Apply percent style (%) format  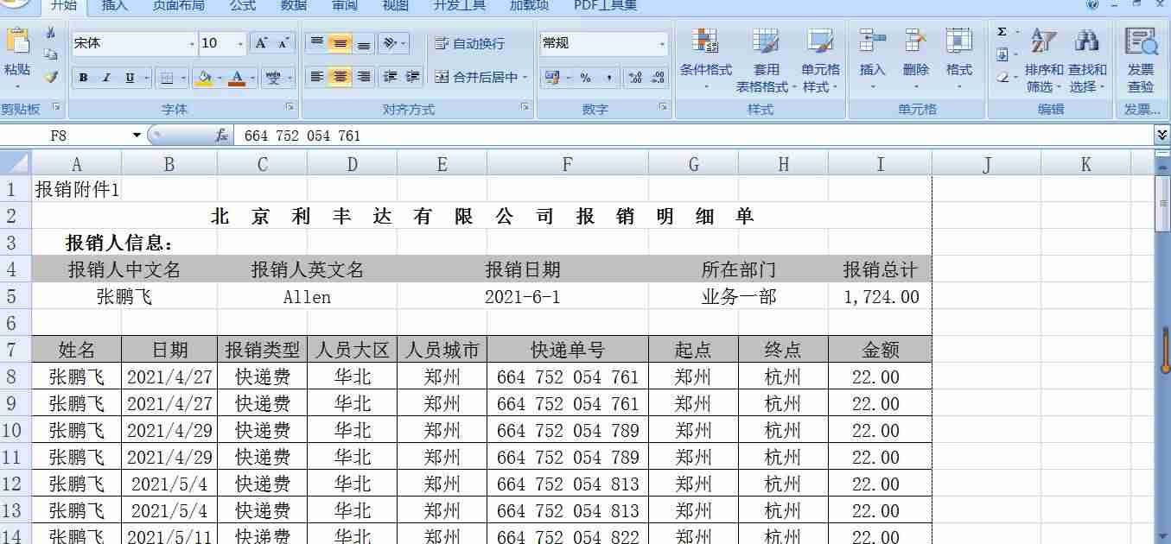coord(585,78)
